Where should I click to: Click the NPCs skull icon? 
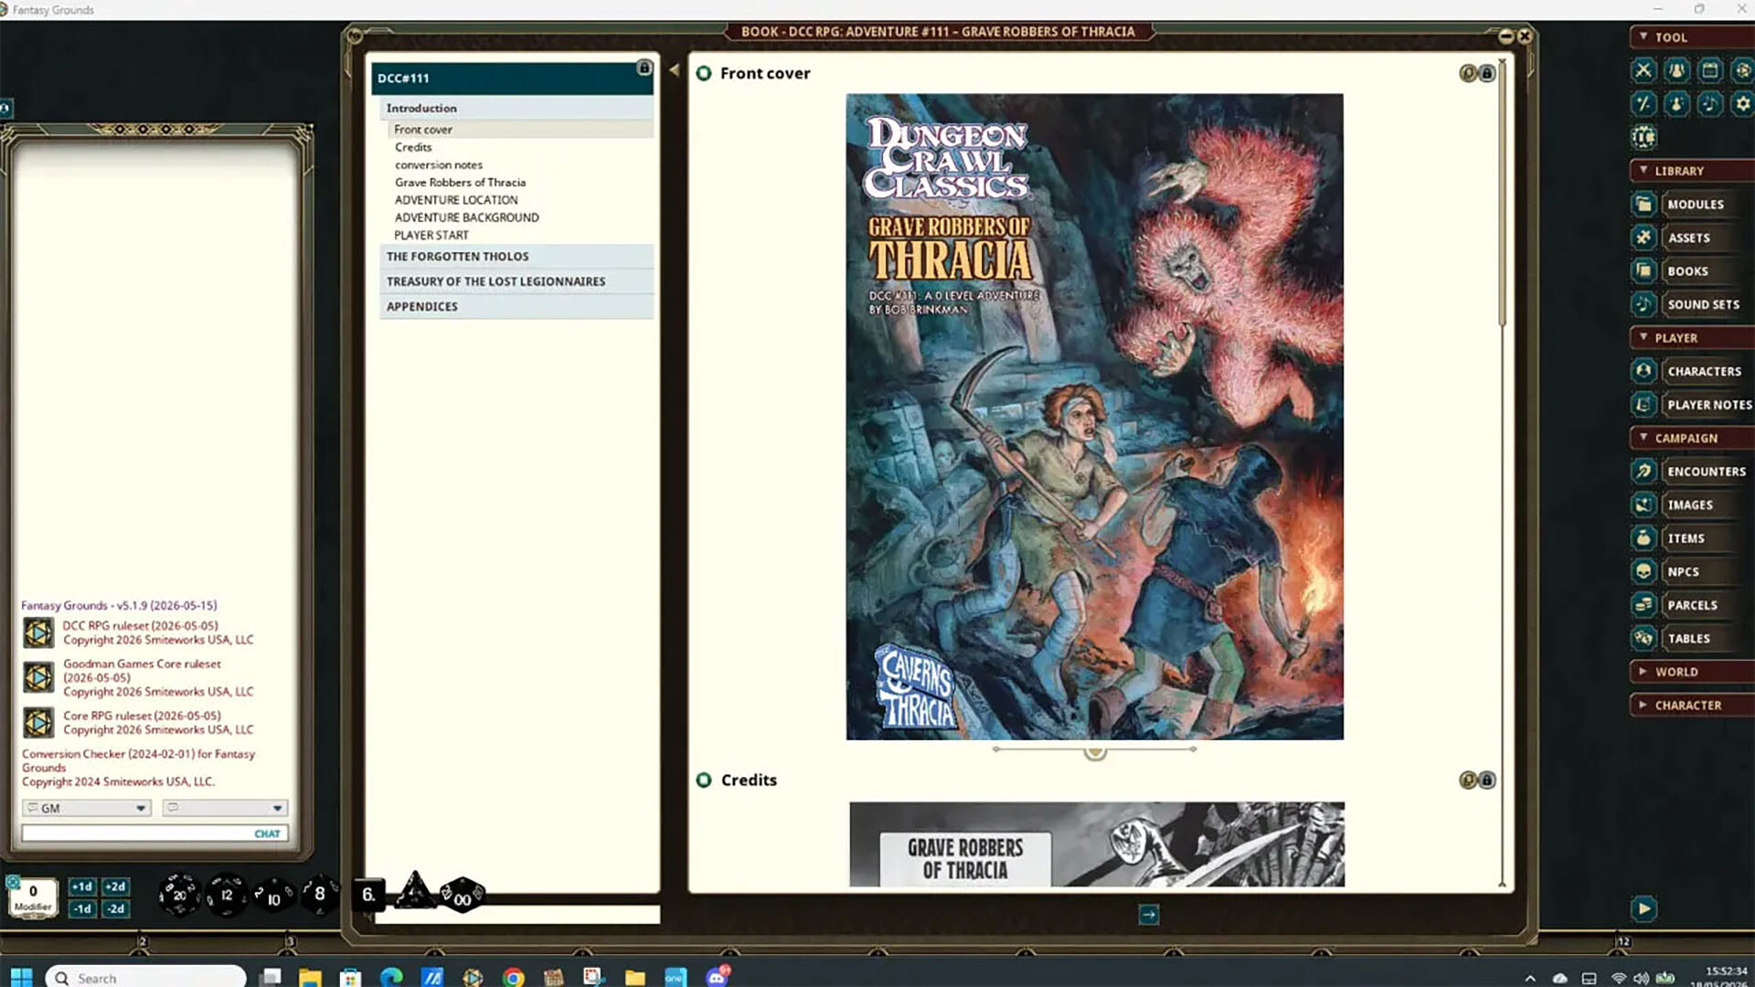pos(1643,571)
